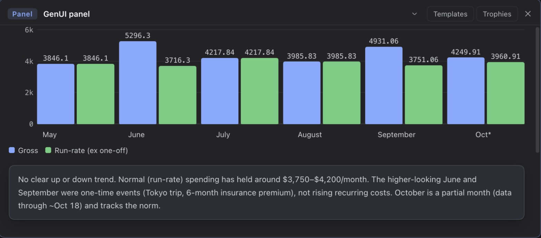The image size is (541, 238).
Task: Click the Oct* axis label
Action: tap(483, 135)
